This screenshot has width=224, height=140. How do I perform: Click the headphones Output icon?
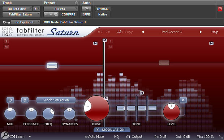(x=128, y=137)
